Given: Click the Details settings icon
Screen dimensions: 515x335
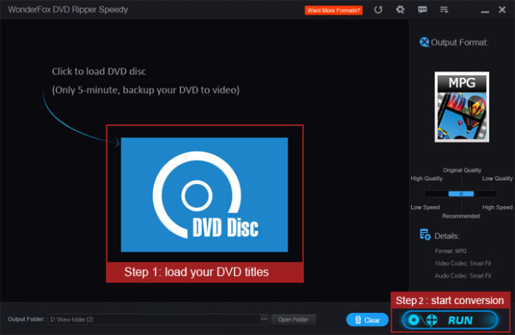Looking at the screenshot, I should (x=425, y=235).
